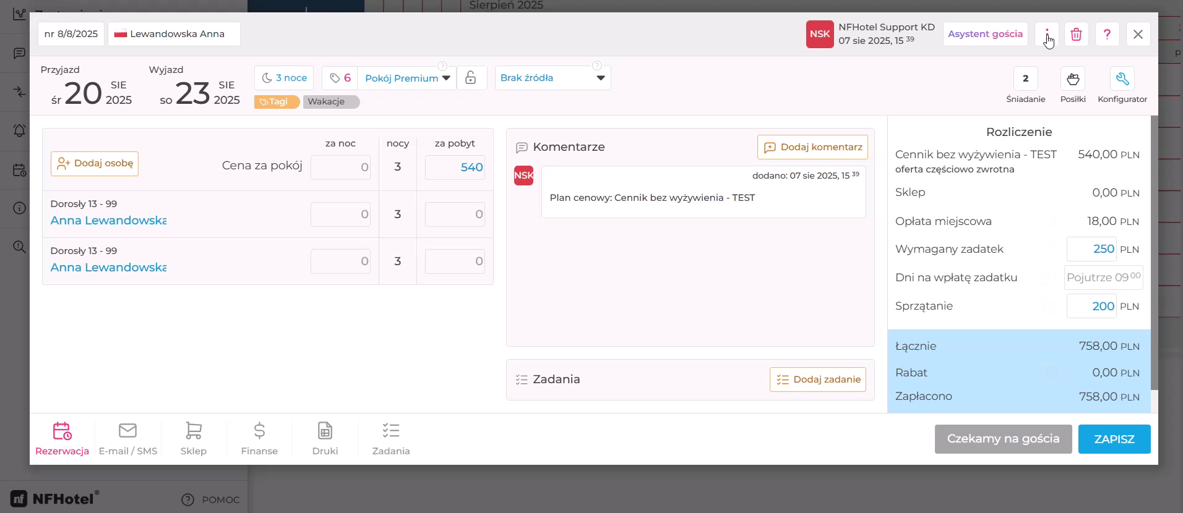Open the three-dot more options menu
The height and width of the screenshot is (513, 1183).
(1047, 34)
